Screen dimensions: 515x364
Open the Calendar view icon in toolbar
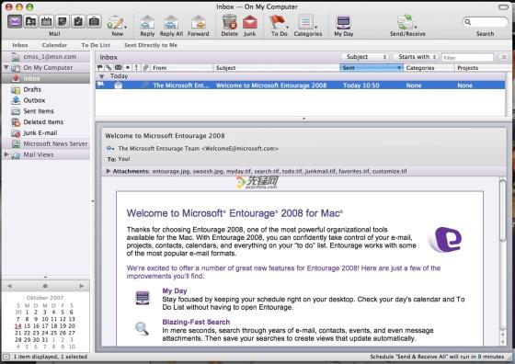[x=46, y=22]
